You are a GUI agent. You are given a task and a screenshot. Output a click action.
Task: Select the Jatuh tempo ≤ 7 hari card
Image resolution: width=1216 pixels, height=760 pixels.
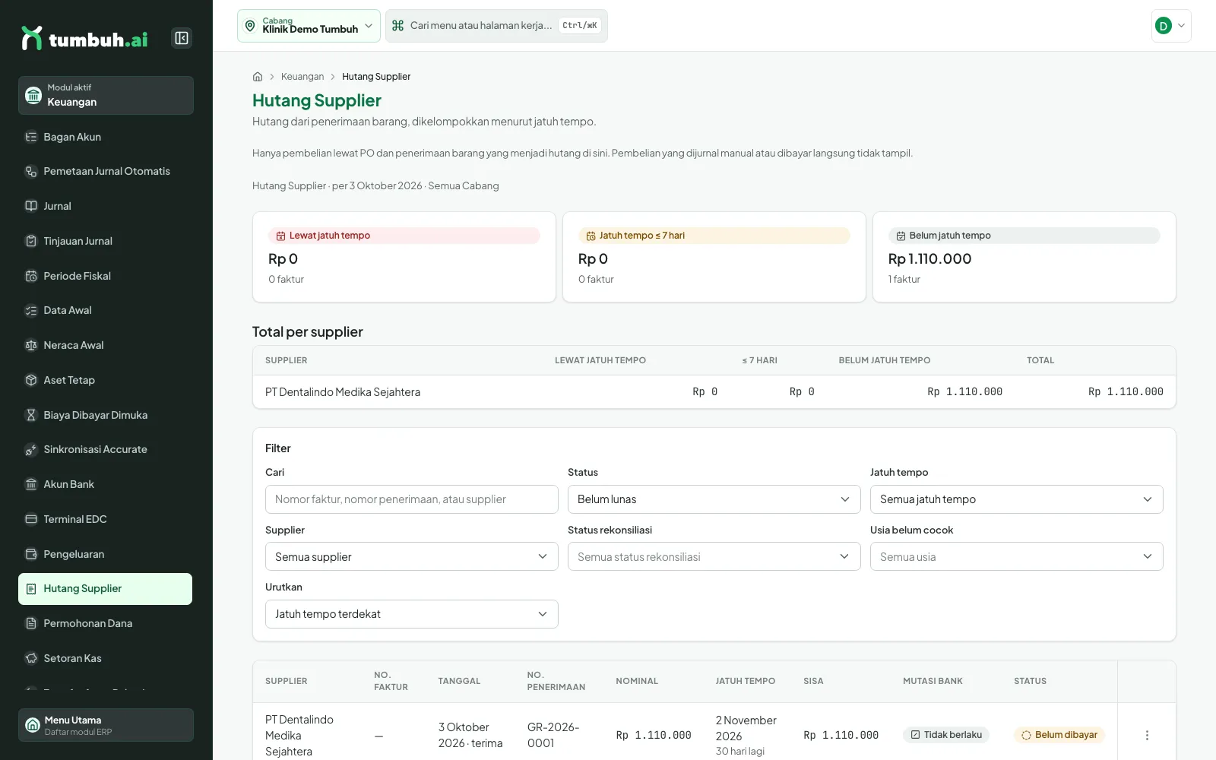pos(714,257)
